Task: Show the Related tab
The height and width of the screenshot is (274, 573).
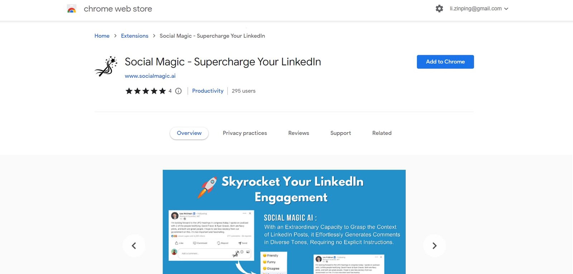Action: [382, 133]
